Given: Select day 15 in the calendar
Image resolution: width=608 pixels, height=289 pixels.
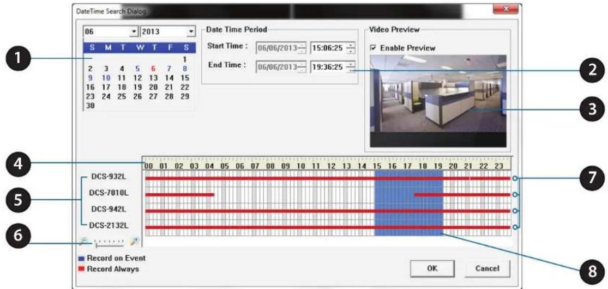Looking at the screenshot, I should [x=185, y=77].
